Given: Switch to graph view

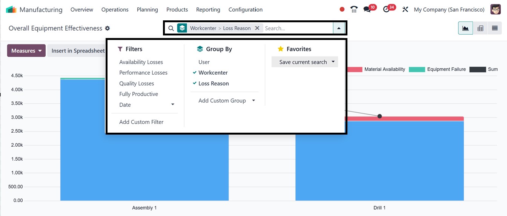Looking at the screenshot, I should (x=466, y=28).
